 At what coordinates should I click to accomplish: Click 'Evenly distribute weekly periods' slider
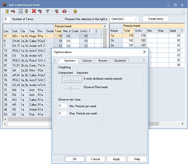(x=72, y=79)
